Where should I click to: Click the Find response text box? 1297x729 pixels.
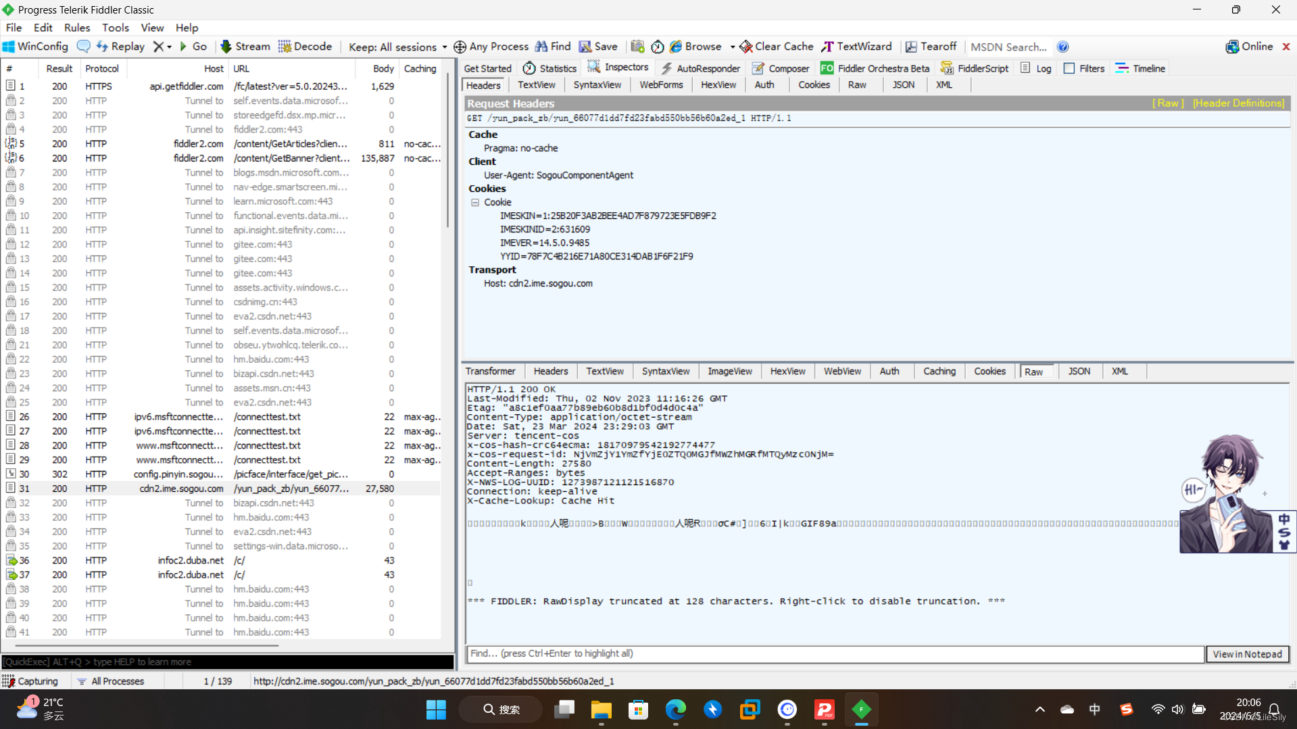[x=835, y=653]
